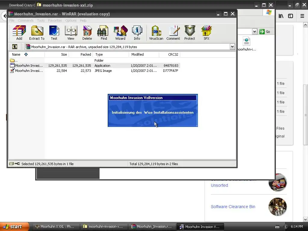Screen dimensions: 308x231
Task: Click the SFX toolbar icon
Action: 206,32
